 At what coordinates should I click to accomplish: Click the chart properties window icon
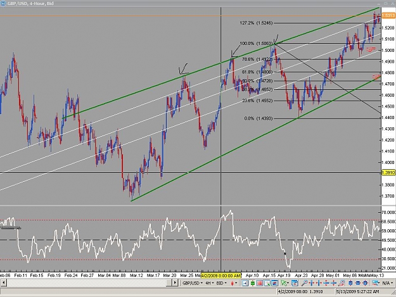click(x=295, y=283)
